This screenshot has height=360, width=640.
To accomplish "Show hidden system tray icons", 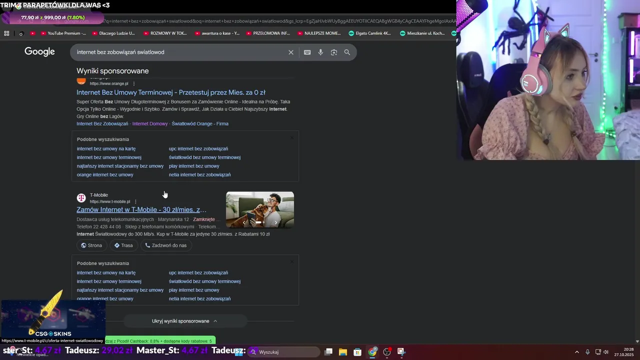I will point(576,352).
